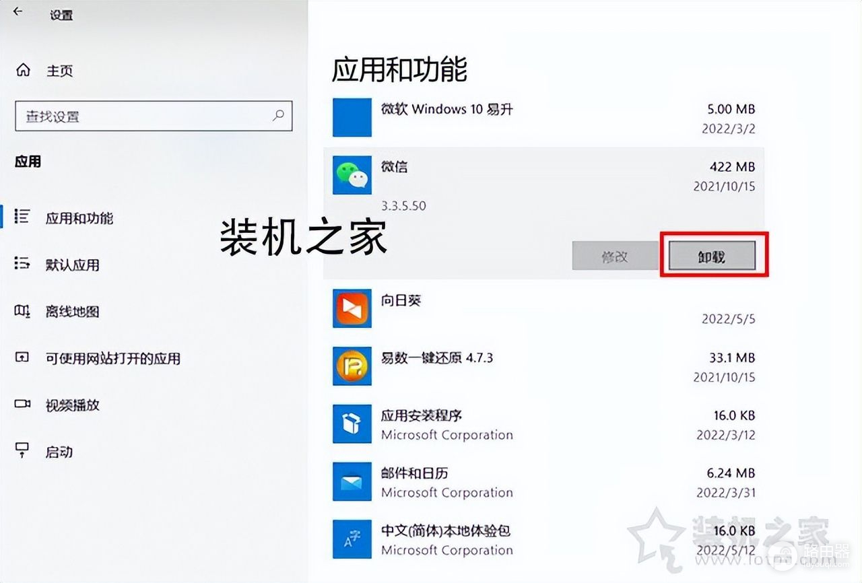
Task: Click the 422 MB size of 微信
Action: pyautogui.click(x=732, y=166)
